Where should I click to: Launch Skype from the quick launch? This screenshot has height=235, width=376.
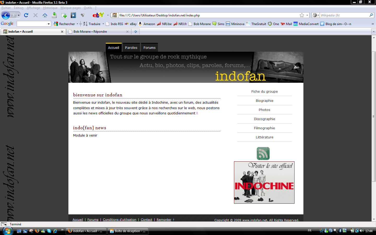[49, 231]
